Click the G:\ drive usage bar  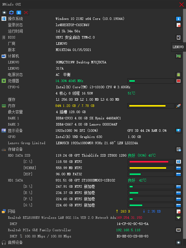[151, 205]
